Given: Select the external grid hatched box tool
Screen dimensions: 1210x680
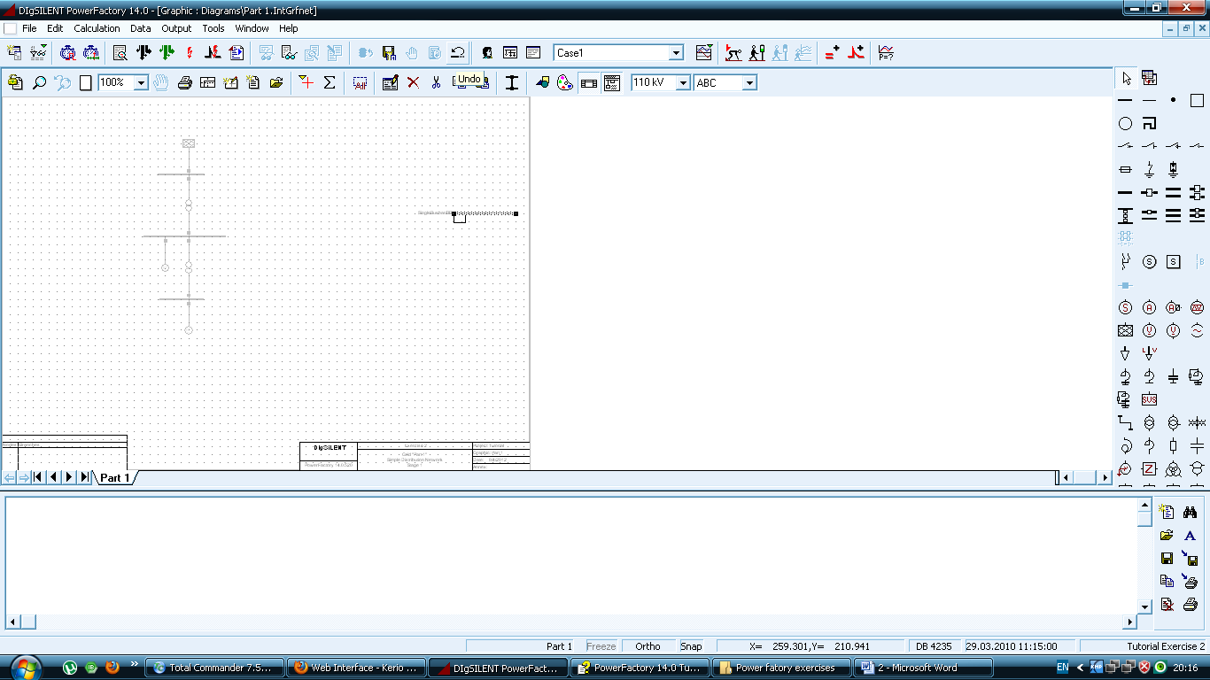Looking at the screenshot, I should coord(1126,331).
